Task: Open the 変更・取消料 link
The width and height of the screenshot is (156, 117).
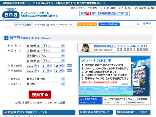Action: [125, 8]
